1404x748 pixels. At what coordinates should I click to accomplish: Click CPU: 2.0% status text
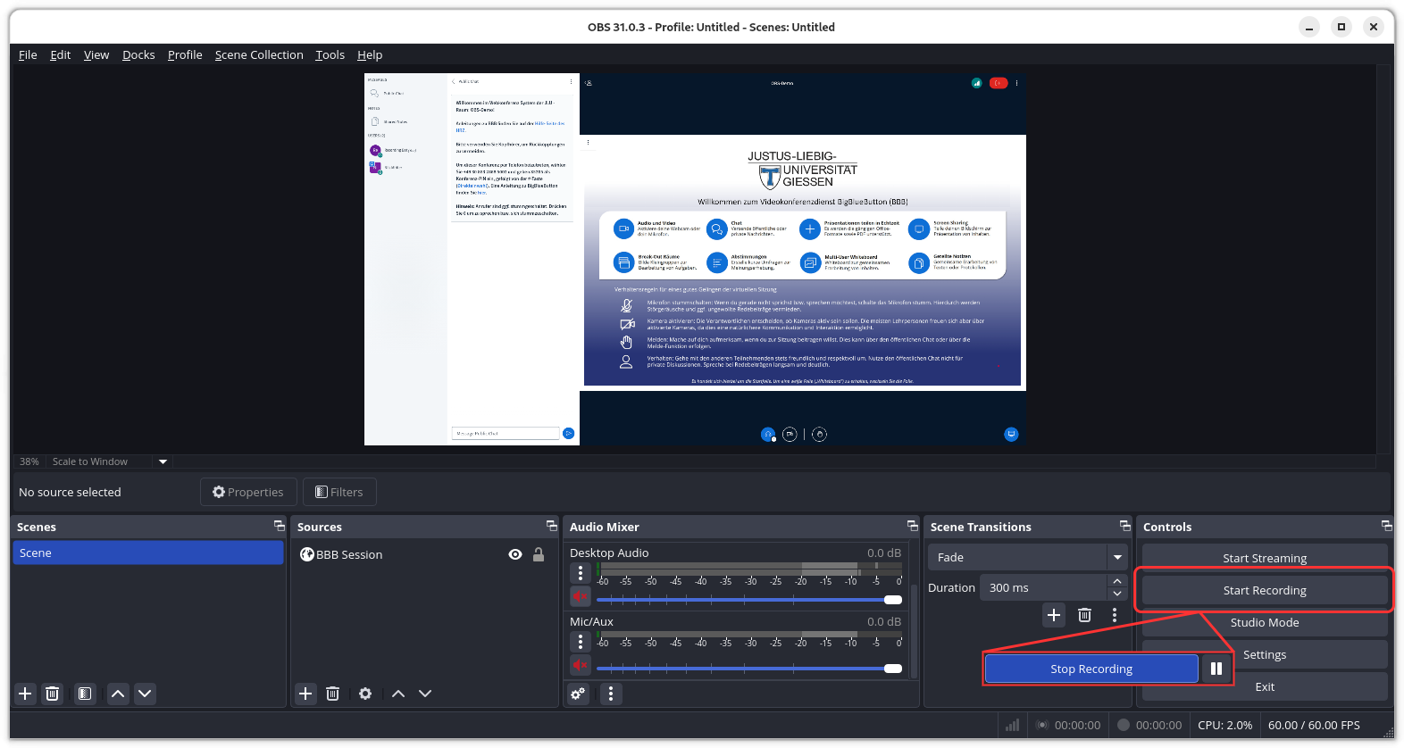(x=1224, y=725)
